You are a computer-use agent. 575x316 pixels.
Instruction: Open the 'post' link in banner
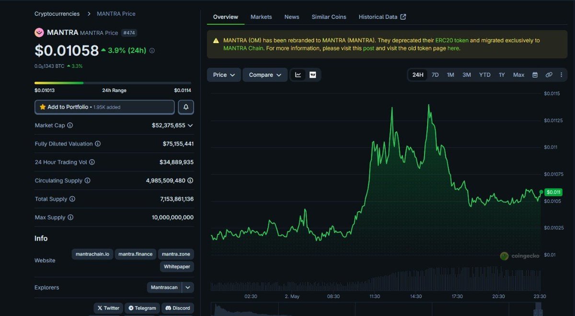[x=368, y=48]
